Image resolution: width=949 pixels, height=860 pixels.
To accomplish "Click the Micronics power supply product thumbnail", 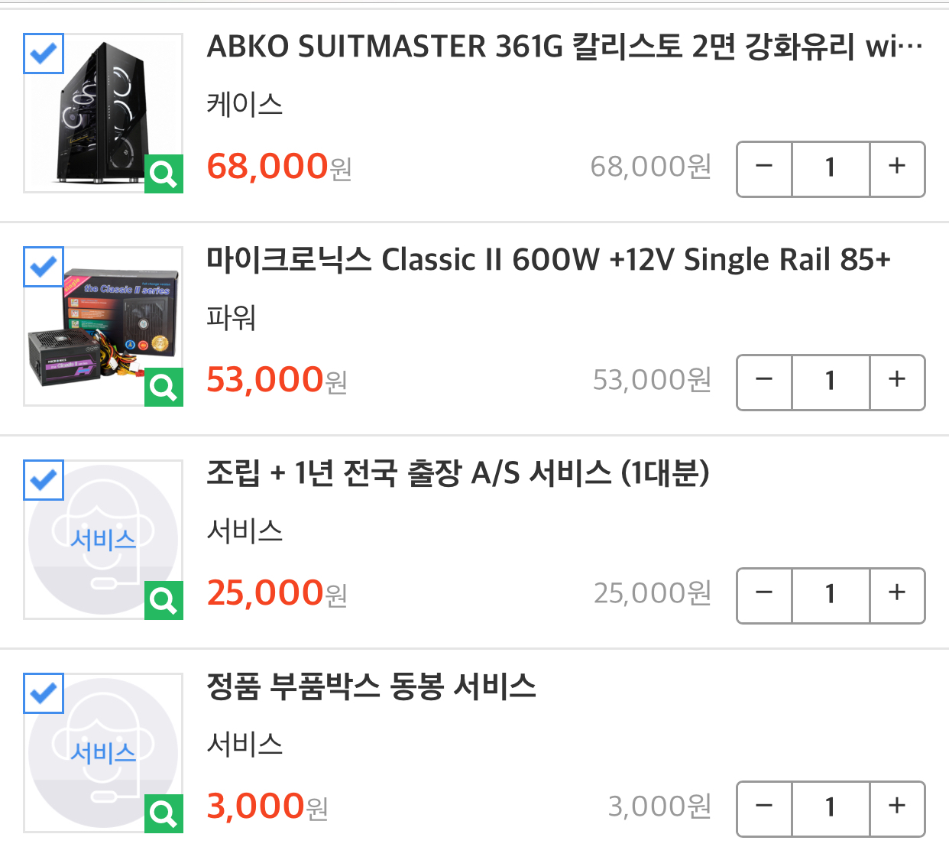I will (103, 326).
